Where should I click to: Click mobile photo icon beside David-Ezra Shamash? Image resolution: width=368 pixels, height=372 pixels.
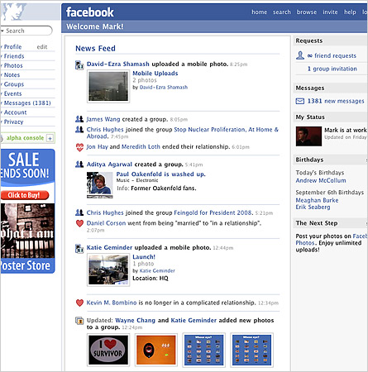[79, 64]
